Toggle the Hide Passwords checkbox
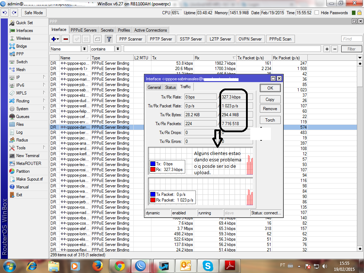The height and width of the screenshot is (273, 364). (x=317, y=12)
